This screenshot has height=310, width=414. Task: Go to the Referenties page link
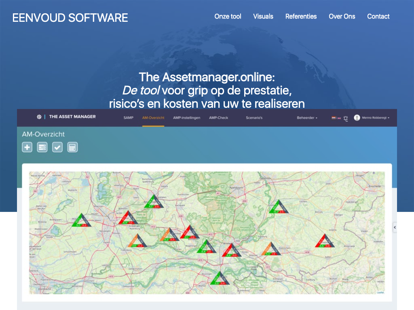pyautogui.click(x=301, y=17)
